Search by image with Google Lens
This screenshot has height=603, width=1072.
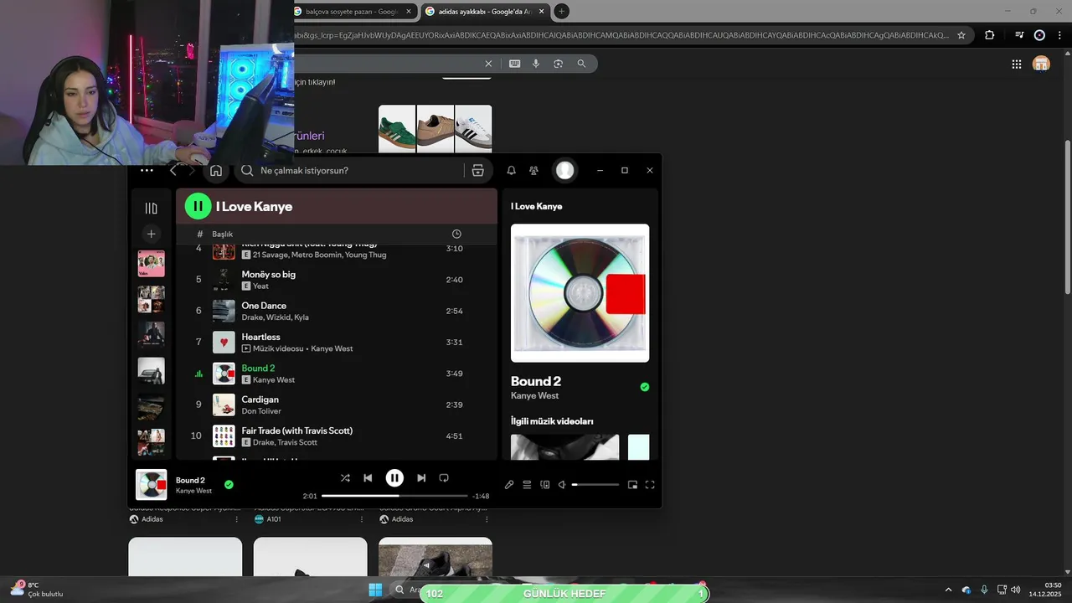click(x=559, y=64)
